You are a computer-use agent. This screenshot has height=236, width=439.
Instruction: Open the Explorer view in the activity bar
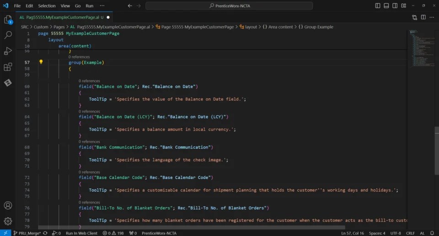pos(8,20)
